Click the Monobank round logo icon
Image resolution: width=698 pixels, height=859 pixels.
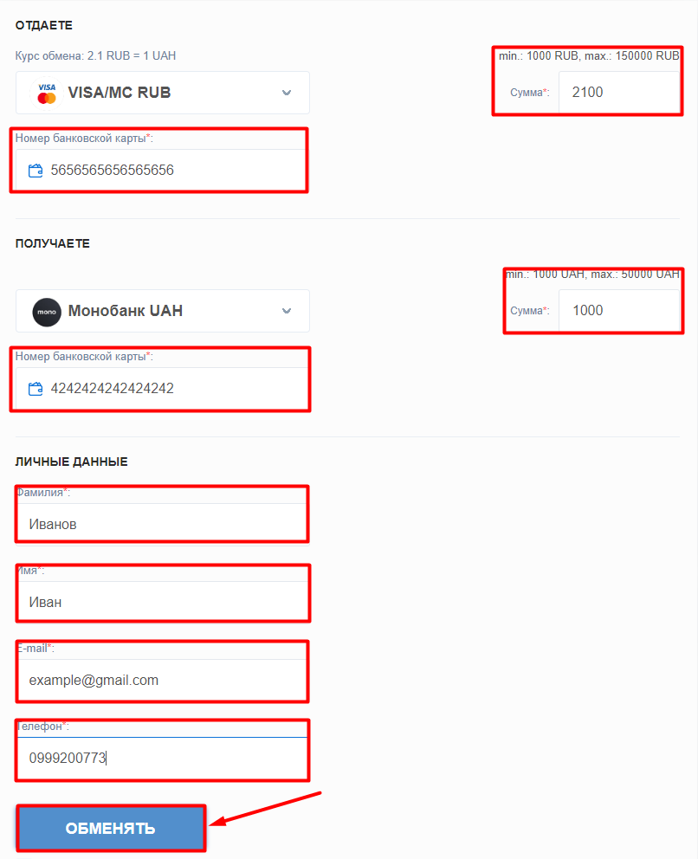(47, 312)
